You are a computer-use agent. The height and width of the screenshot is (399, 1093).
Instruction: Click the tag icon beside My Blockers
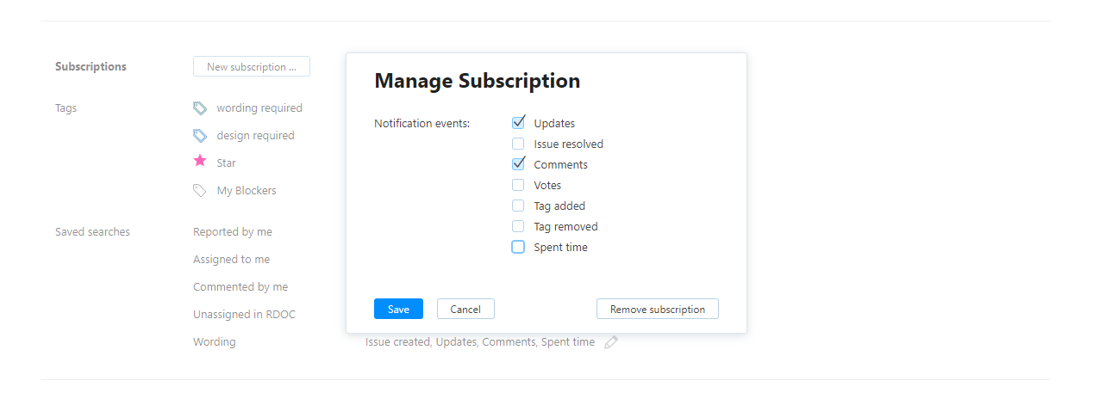[x=200, y=191]
